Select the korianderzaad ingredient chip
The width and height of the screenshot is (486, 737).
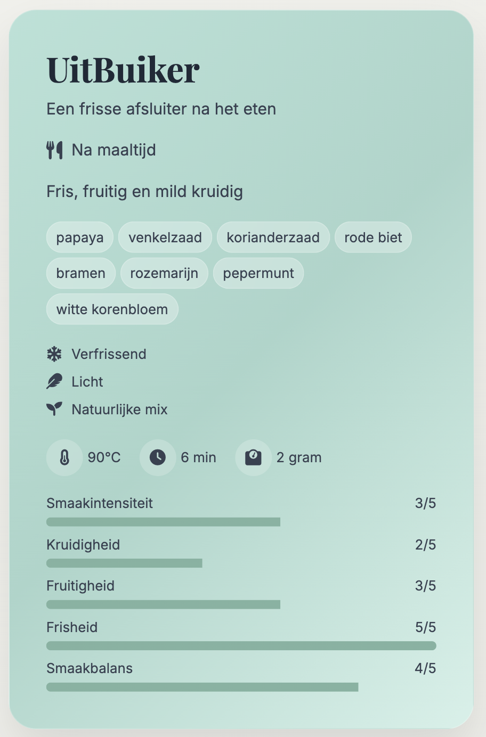pos(273,237)
